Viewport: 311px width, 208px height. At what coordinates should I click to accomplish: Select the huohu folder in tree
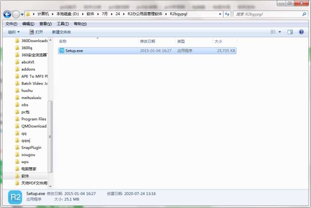tap(24, 90)
